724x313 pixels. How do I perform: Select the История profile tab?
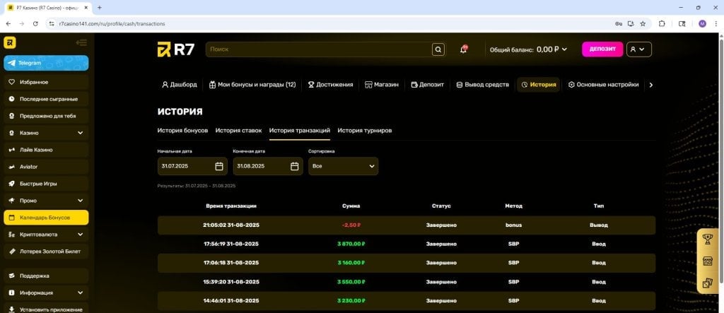pos(538,85)
